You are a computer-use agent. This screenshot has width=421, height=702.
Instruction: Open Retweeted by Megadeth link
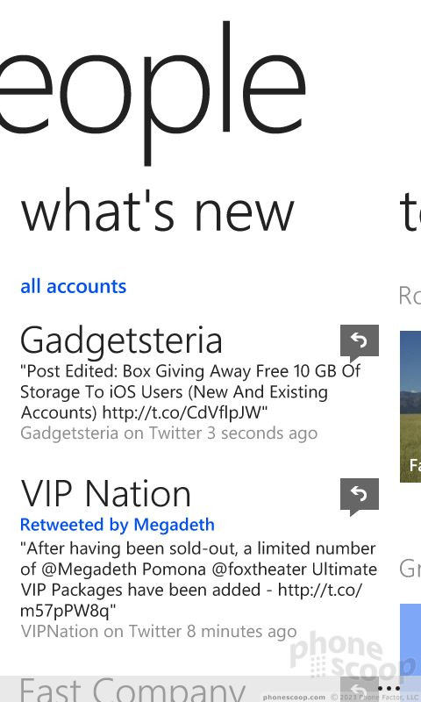118,524
